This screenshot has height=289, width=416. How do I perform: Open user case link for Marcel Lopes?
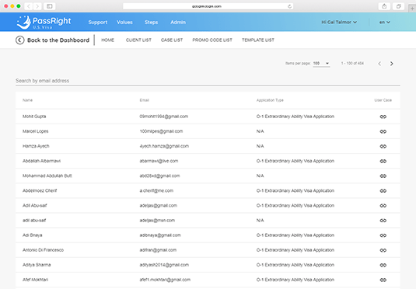(x=383, y=131)
